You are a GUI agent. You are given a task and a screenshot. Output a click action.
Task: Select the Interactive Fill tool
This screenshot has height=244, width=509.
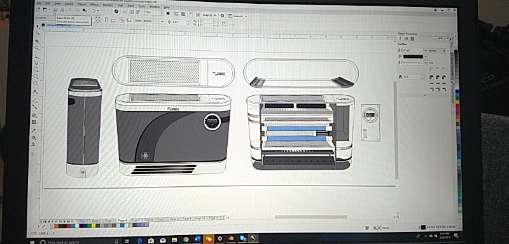click(x=34, y=138)
